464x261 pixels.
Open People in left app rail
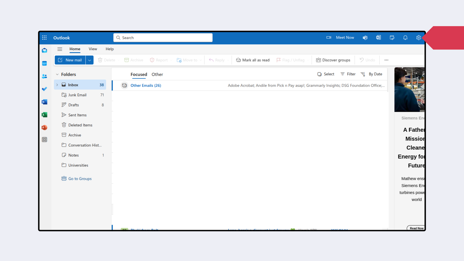pos(44,76)
